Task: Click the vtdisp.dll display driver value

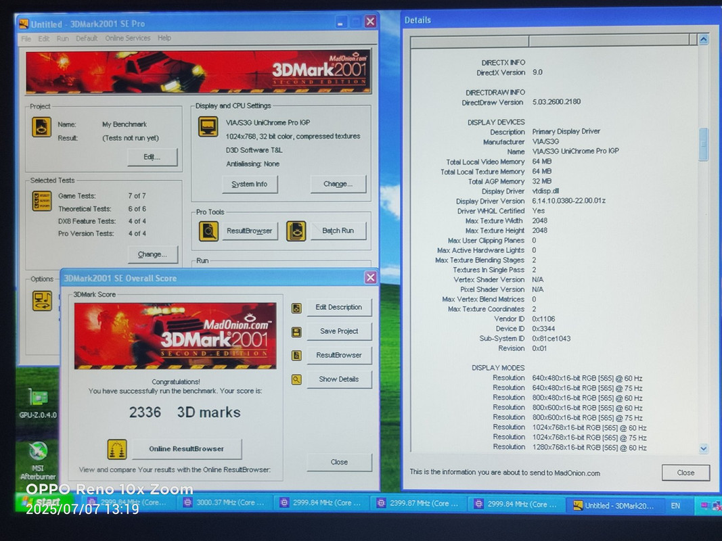Action: (x=545, y=191)
